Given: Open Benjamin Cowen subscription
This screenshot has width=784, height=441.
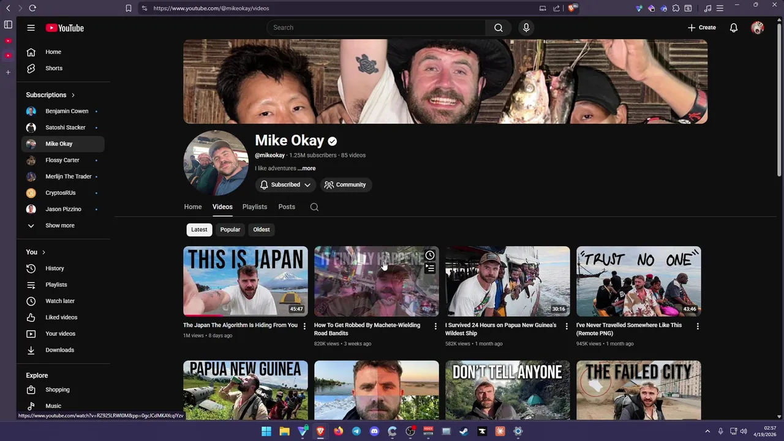Looking at the screenshot, I should 63,111.
